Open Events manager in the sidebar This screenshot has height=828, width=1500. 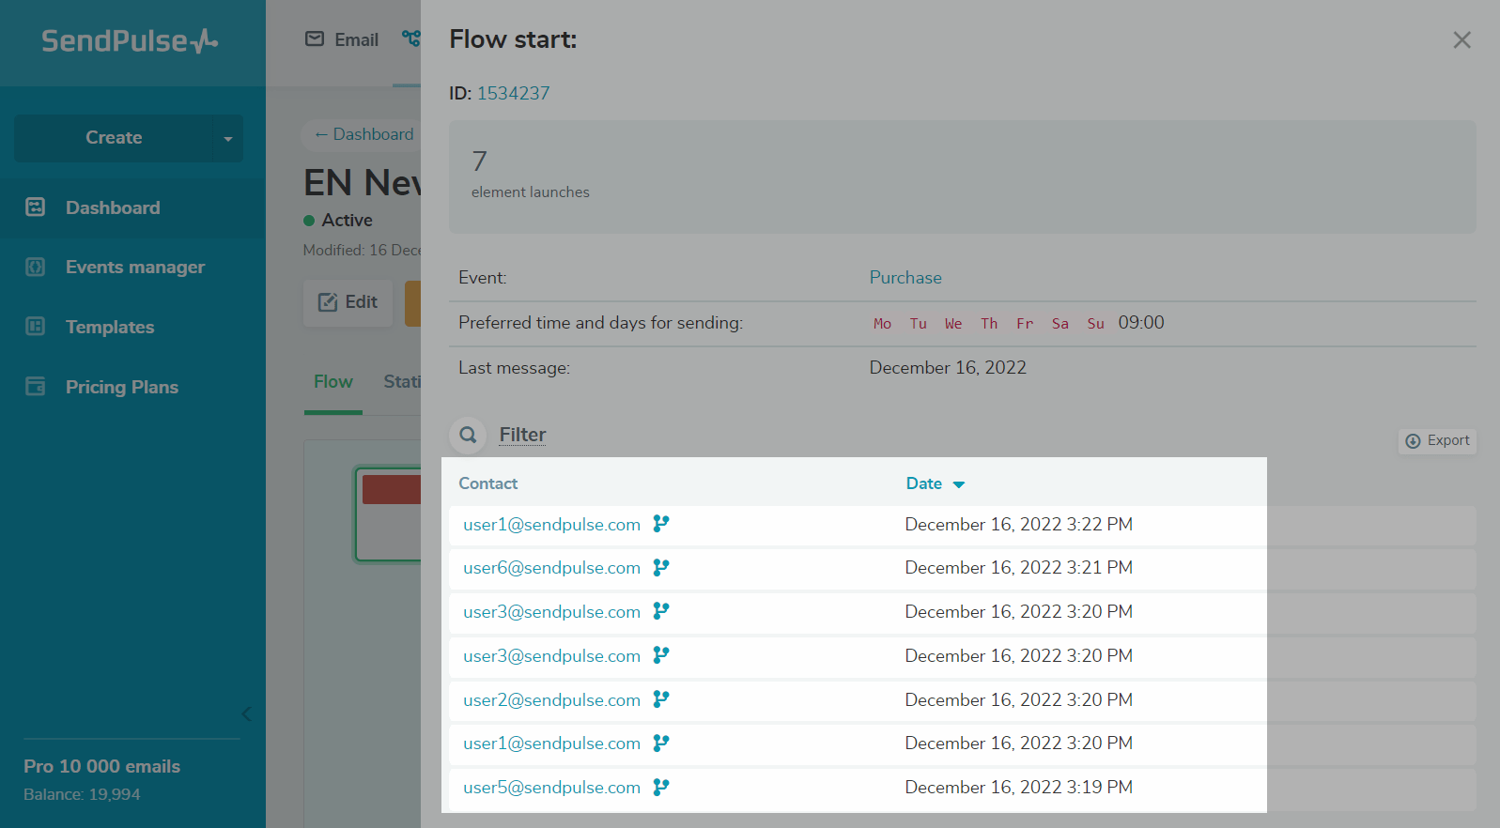coord(134,268)
